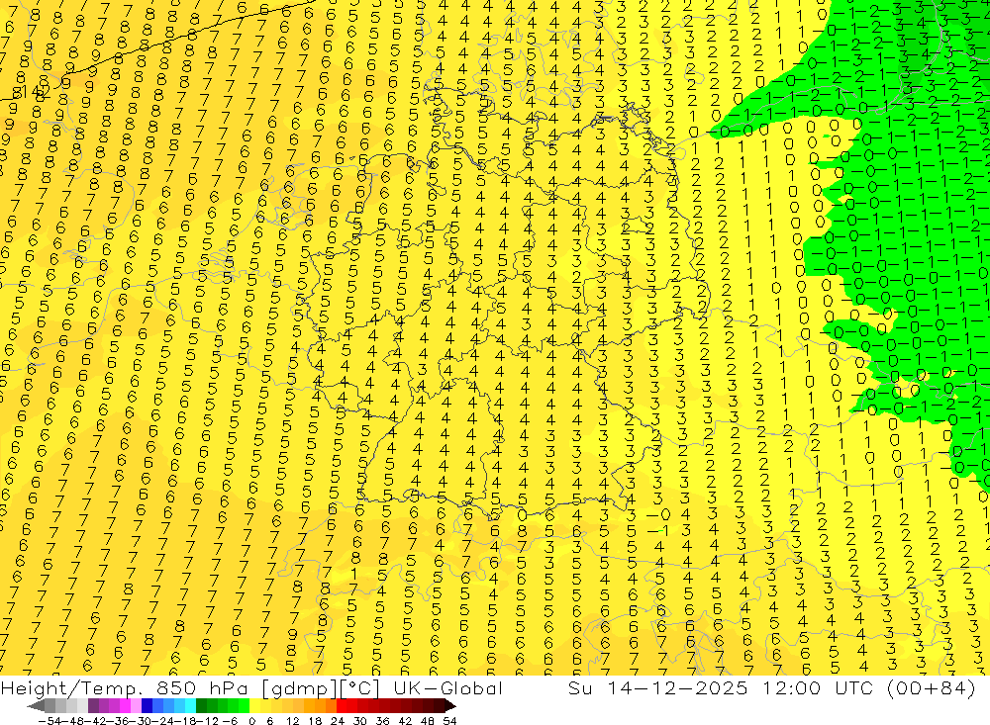The image size is (990, 725).
Task: Click the '[gdmp]' unit label
Action: click(301, 688)
